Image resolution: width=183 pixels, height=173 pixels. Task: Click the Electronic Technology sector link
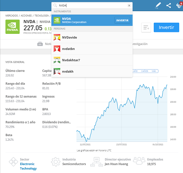coord(28,166)
